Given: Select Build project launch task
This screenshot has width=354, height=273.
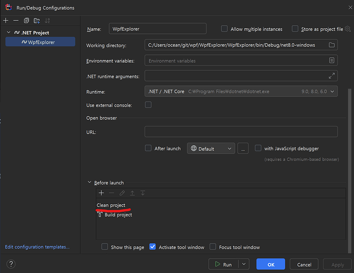Looking at the screenshot, I should pos(117,215).
